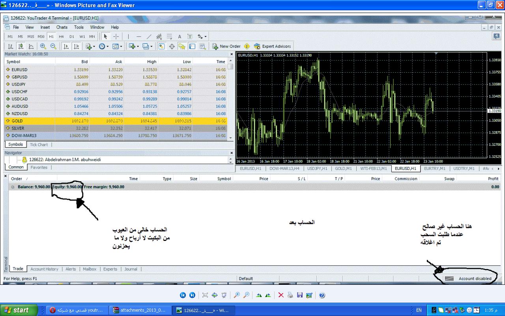
Task: Open the File menu
Action: [x=16, y=27]
